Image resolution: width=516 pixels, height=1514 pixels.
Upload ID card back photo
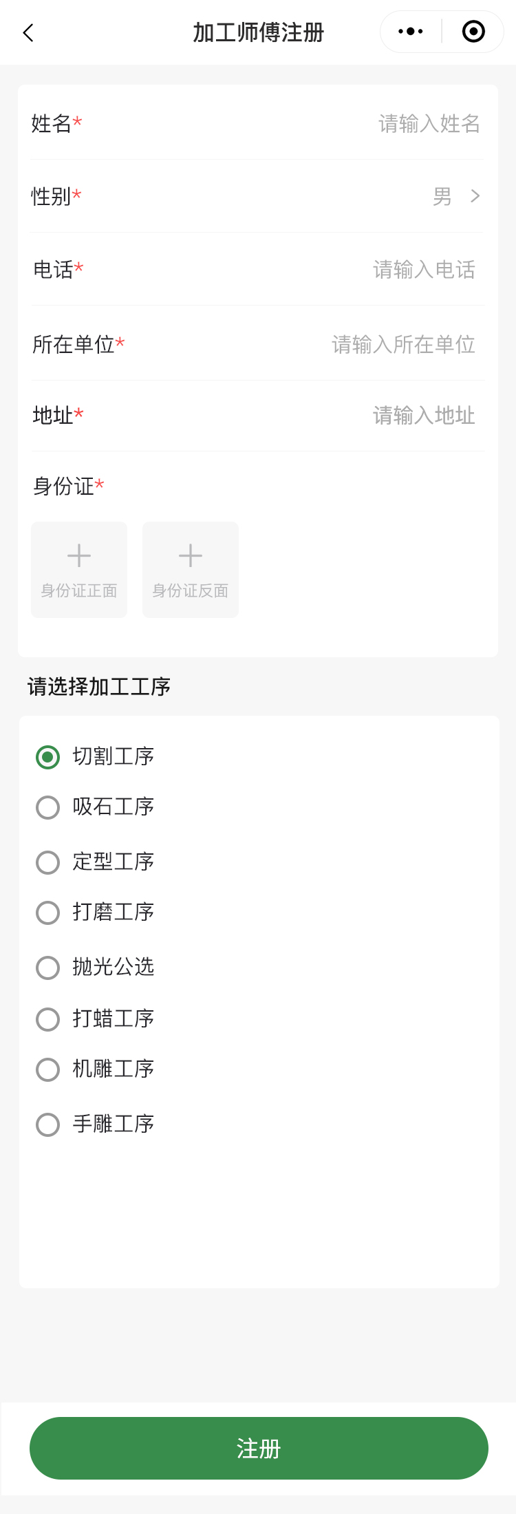[191, 570]
